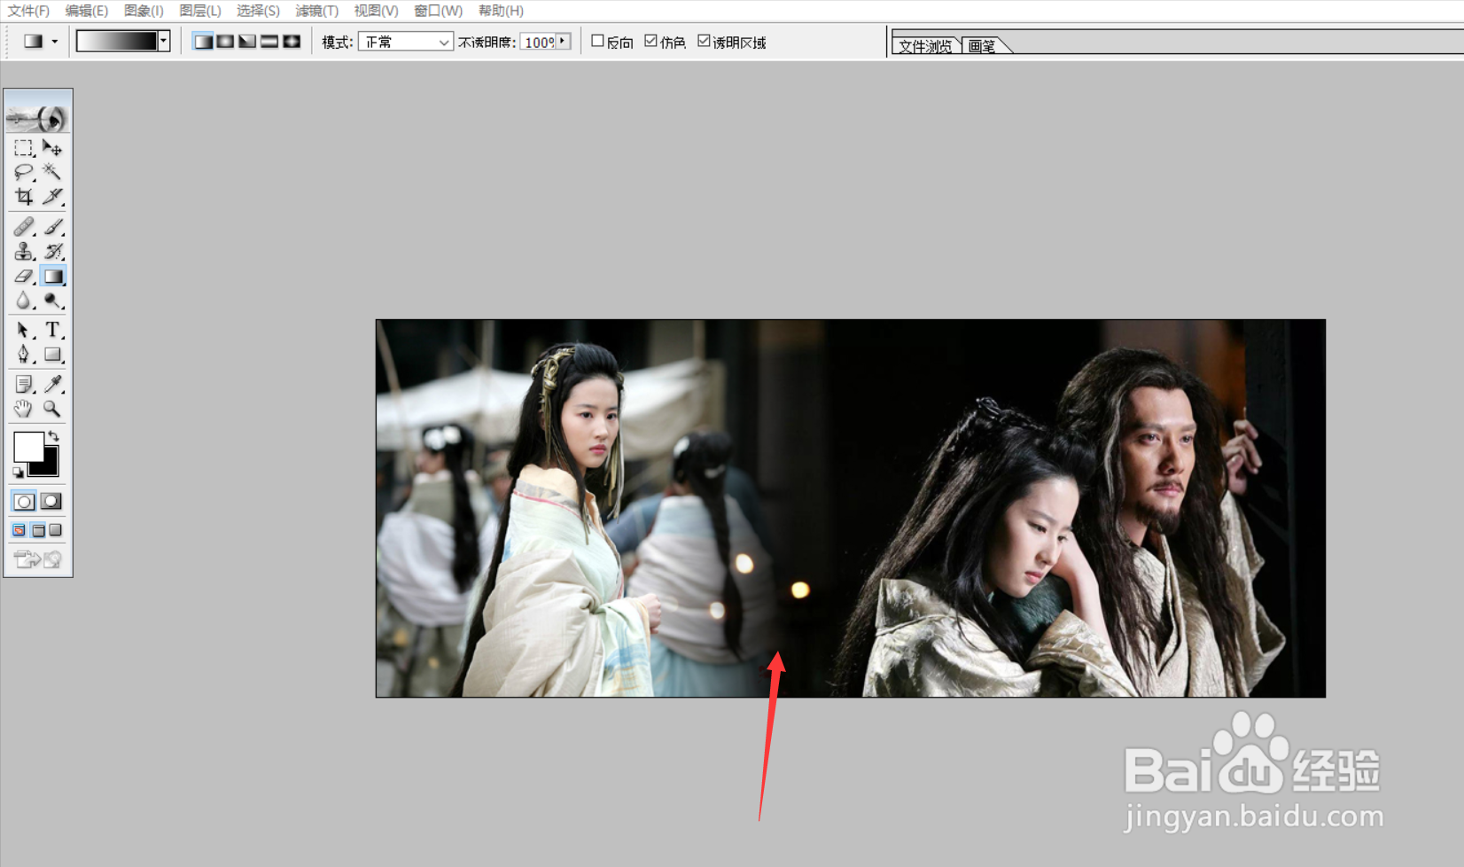Viewport: 1464px width, 867px height.
Task: Select the Clone Stamp tool
Action: tap(24, 252)
